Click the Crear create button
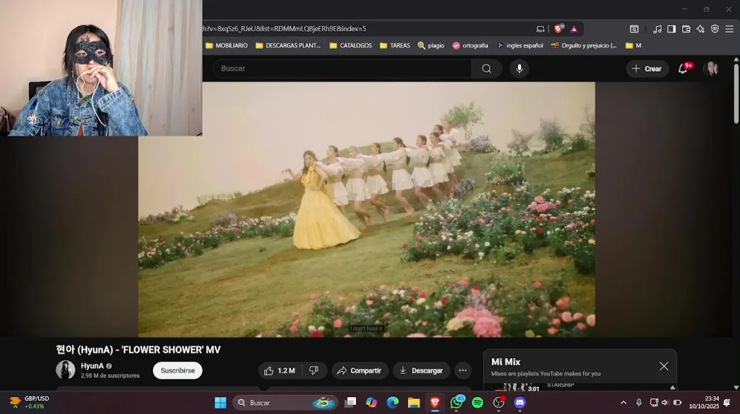This screenshot has height=414, width=740. click(647, 68)
